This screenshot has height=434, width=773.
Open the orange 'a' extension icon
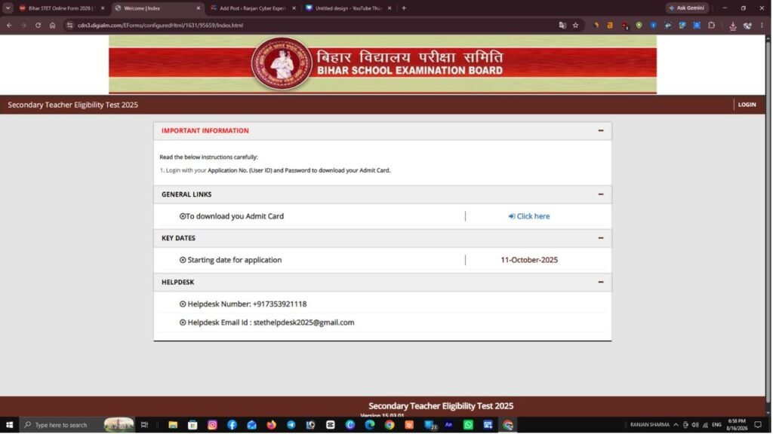pos(610,25)
